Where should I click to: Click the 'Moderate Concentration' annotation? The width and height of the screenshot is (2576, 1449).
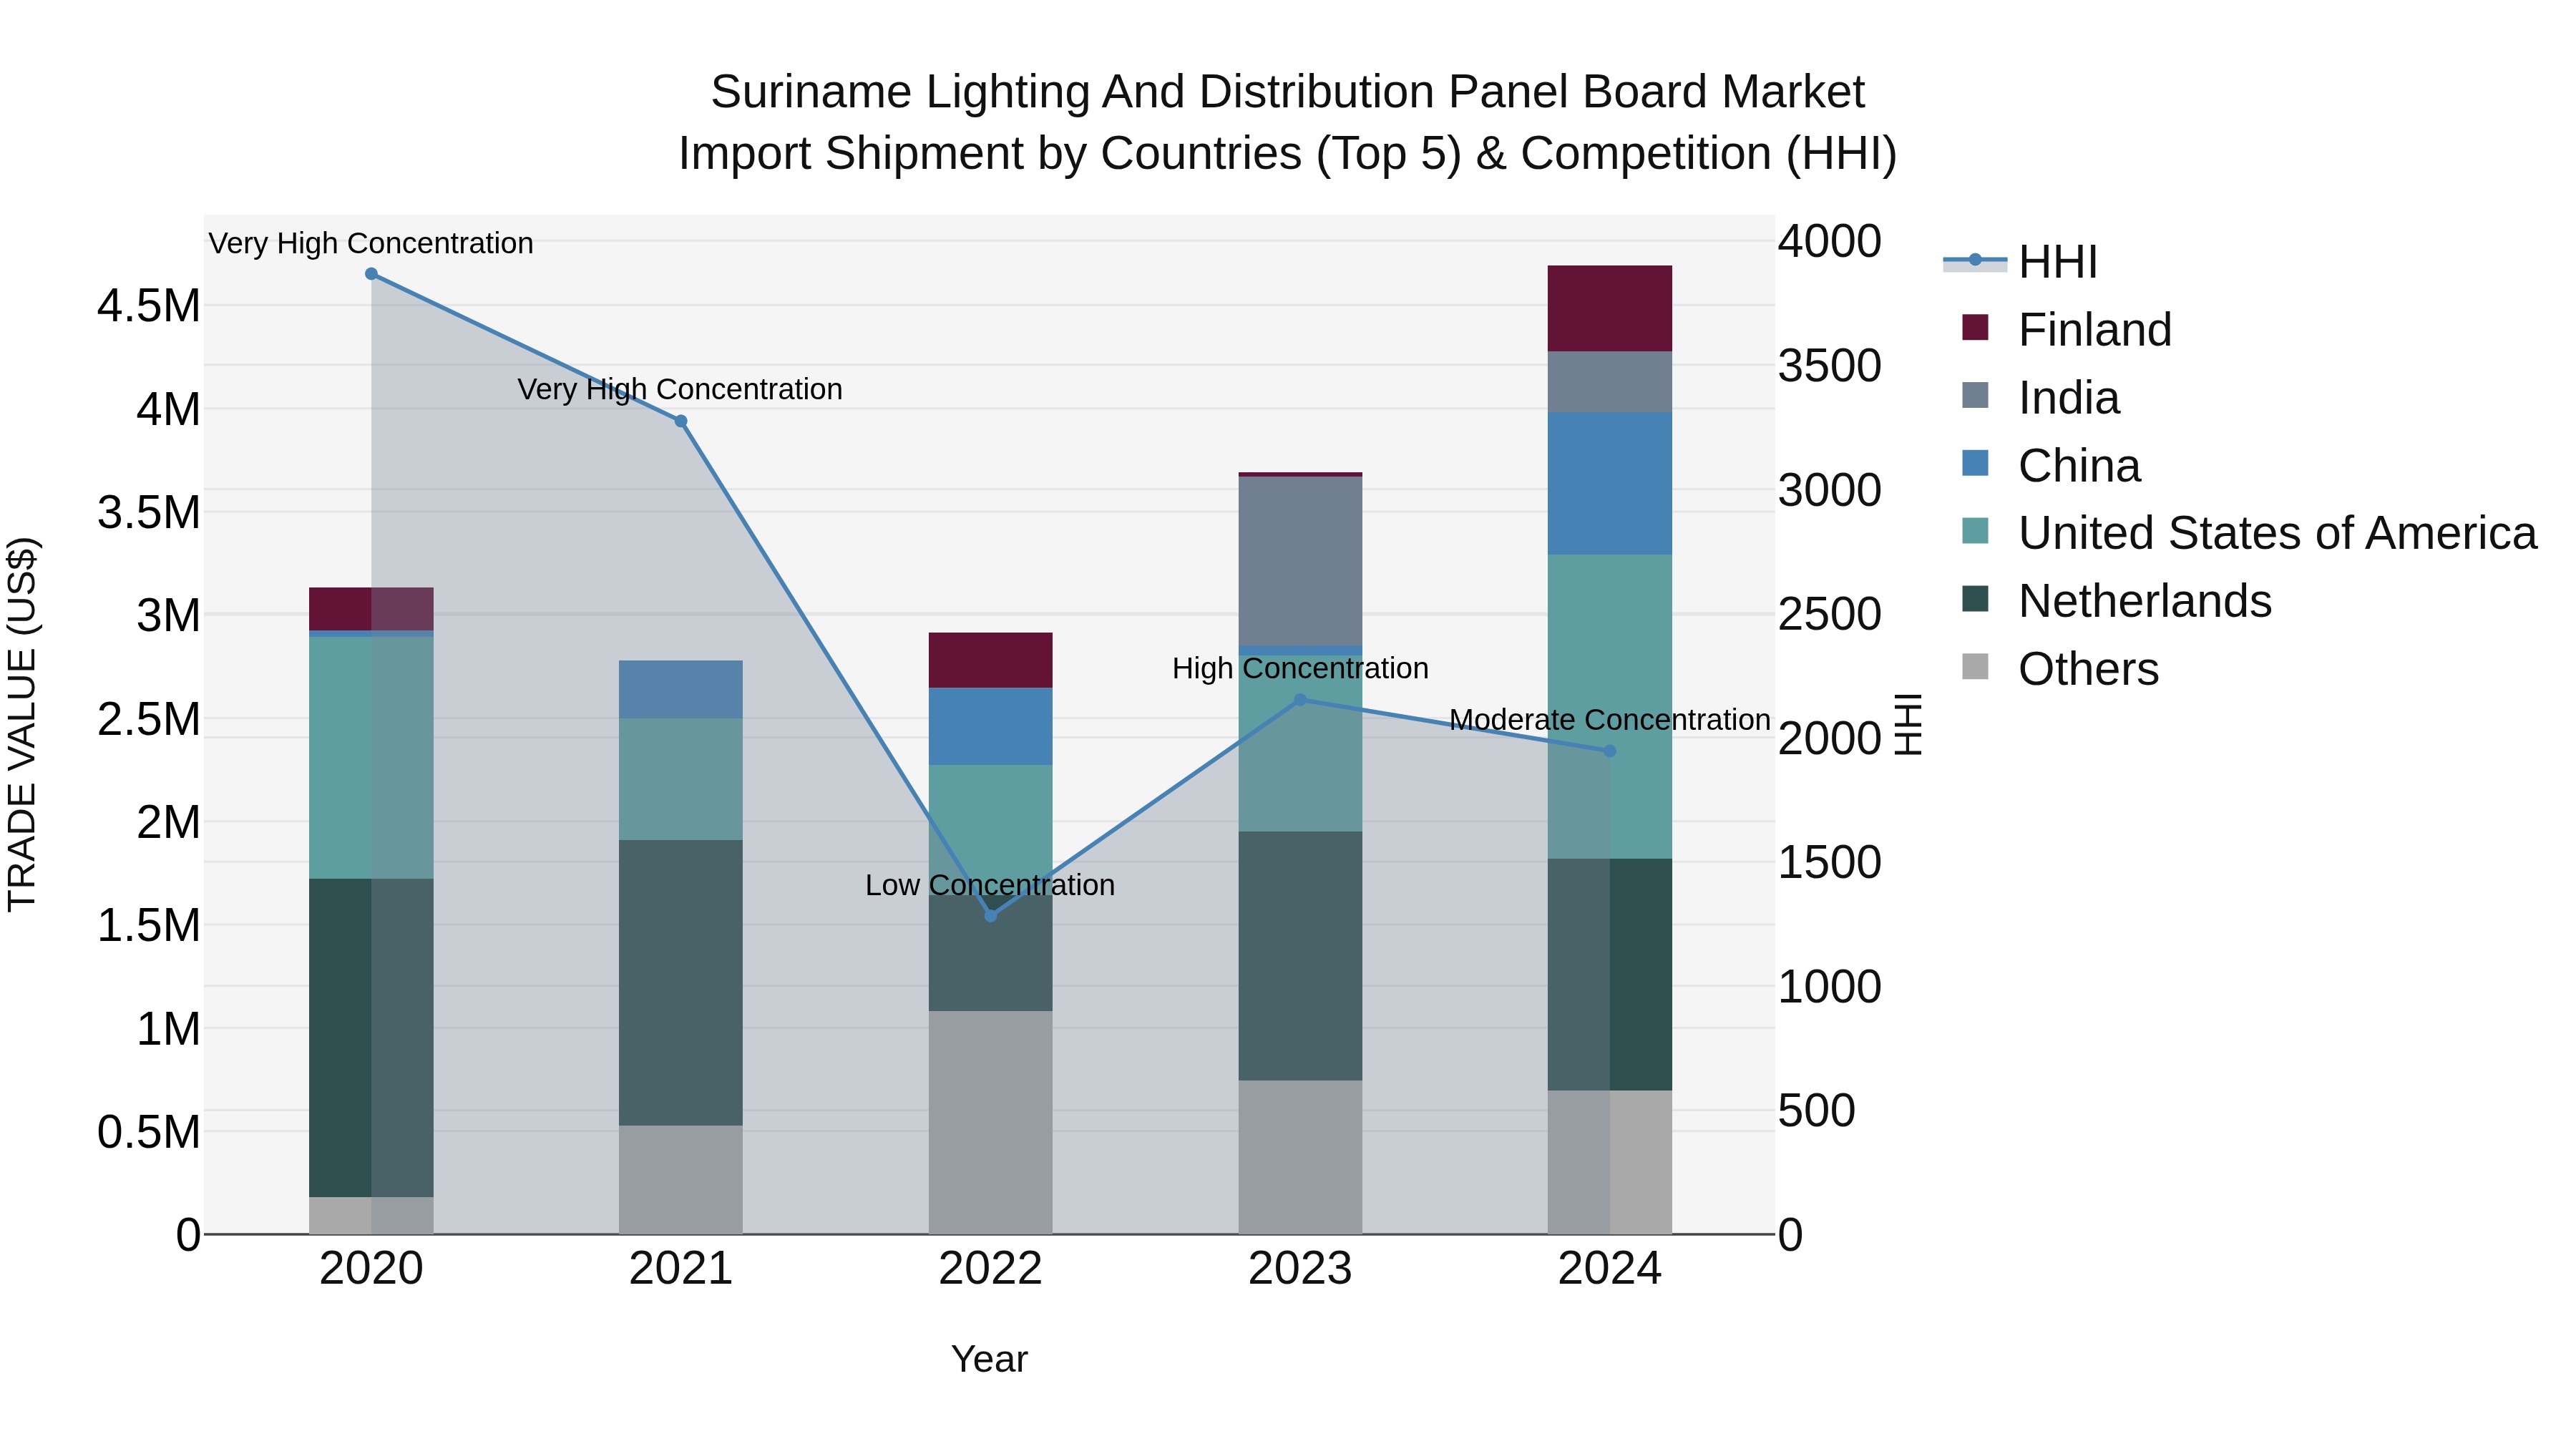1610,720
